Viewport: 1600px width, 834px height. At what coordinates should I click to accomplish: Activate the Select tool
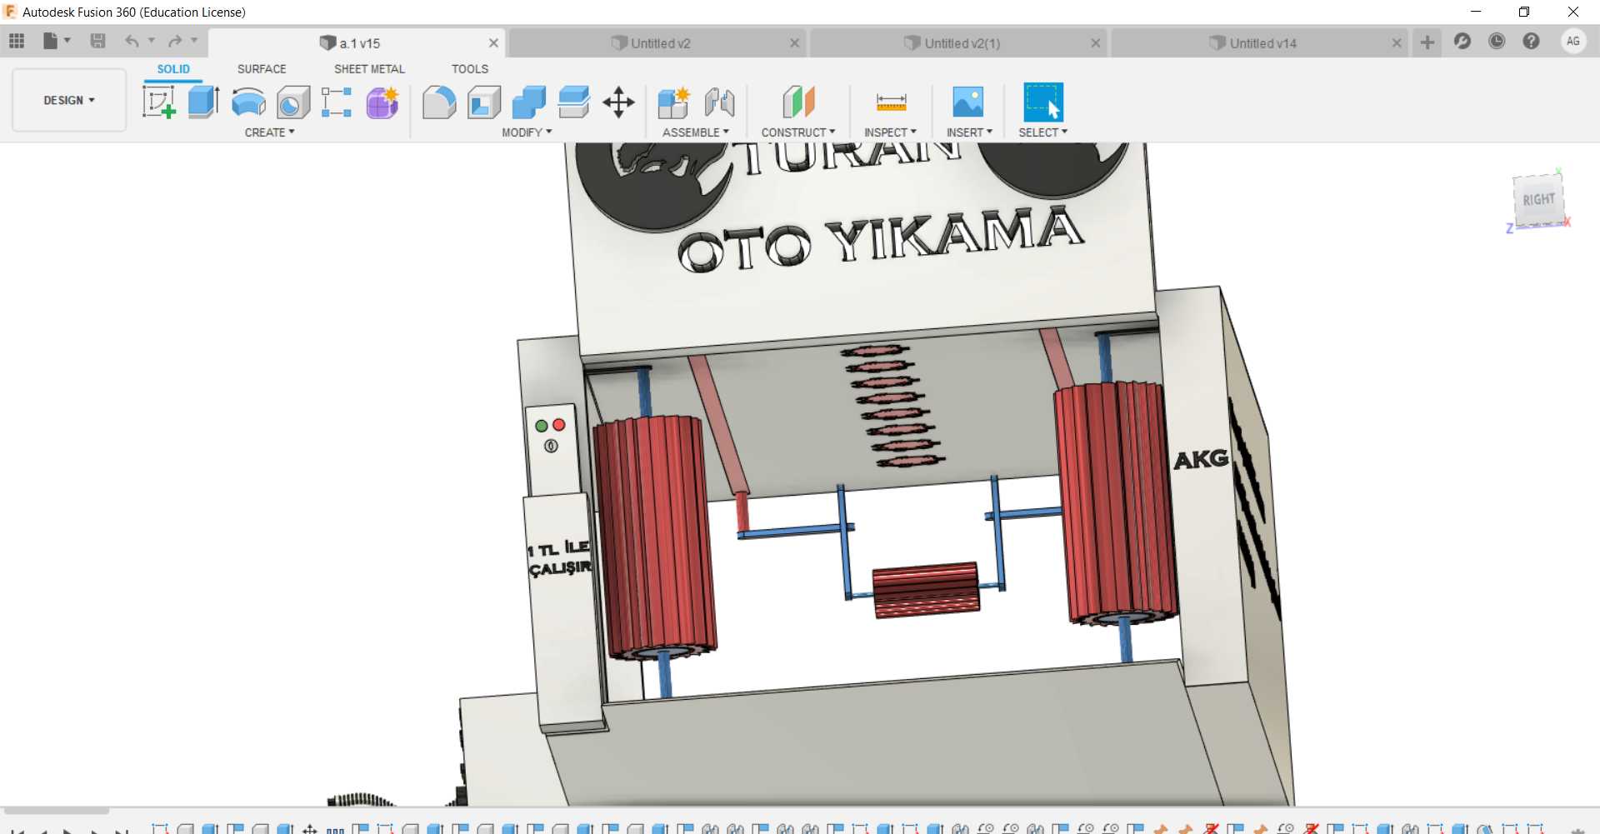pos(1043,102)
